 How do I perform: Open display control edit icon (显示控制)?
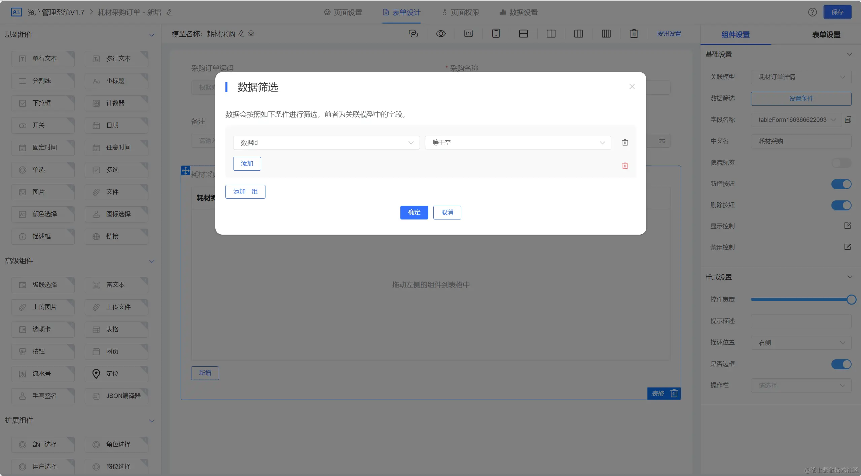pos(847,226)
